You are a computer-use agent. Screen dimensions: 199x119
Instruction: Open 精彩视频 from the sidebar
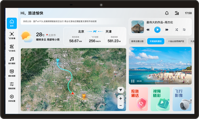[12, 72]
